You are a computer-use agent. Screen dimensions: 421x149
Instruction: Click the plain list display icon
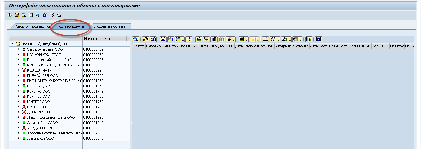pos(31,15)
